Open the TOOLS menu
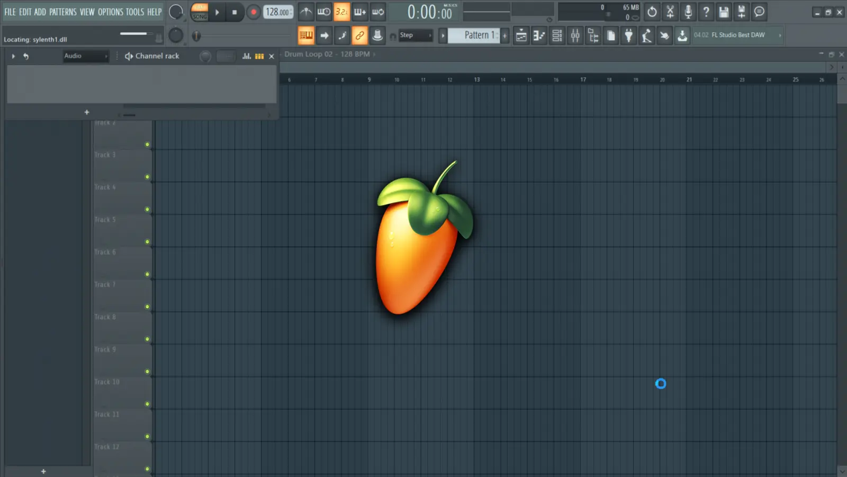847x477 pixels. [x=135, y=12]
